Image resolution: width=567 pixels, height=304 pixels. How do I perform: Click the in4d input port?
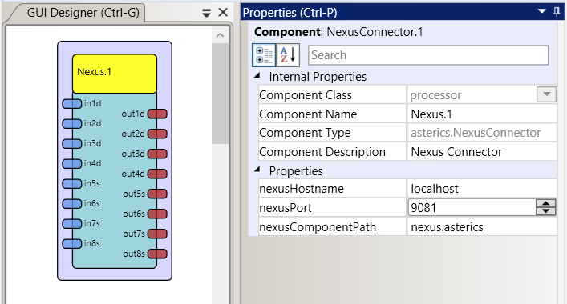coord(72,164)
